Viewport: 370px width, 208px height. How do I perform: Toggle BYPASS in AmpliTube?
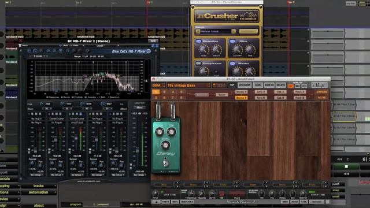[x=321, y=92]
